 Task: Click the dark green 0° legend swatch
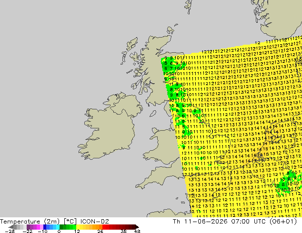(x=61, y=227)
